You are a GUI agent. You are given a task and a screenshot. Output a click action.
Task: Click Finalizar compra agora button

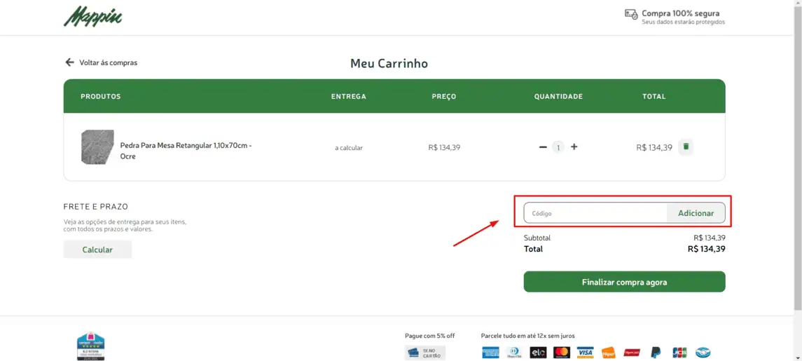624,282
